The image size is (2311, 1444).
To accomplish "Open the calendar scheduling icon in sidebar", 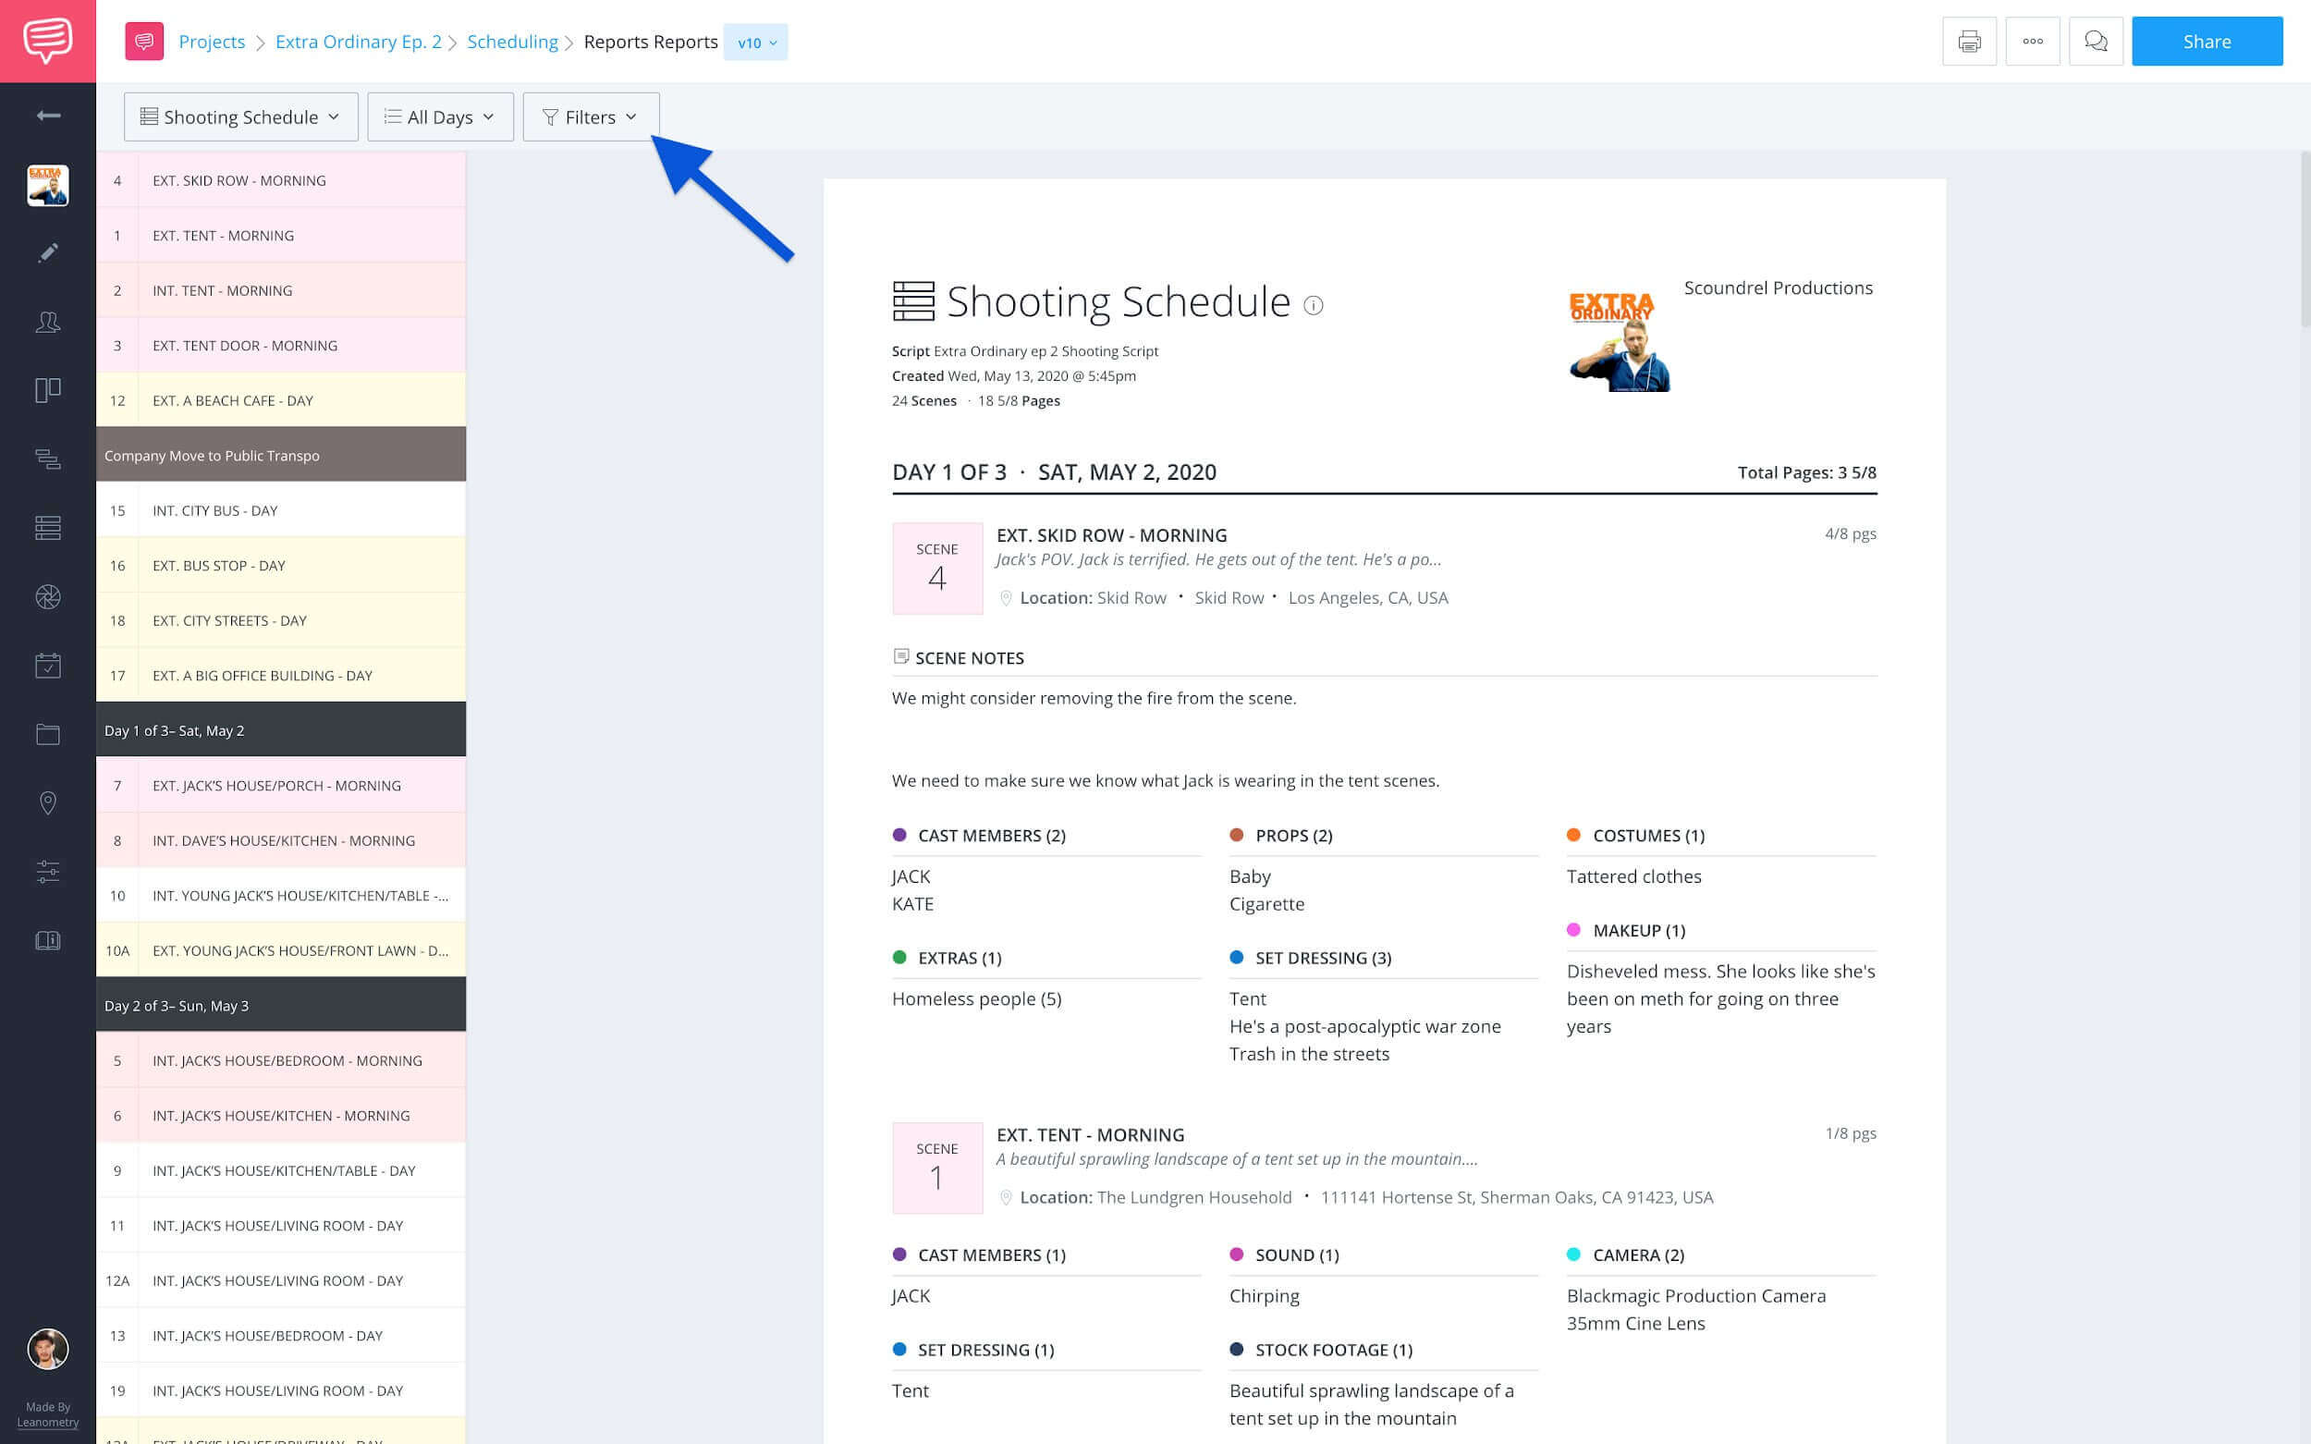I will coord(47,665).
